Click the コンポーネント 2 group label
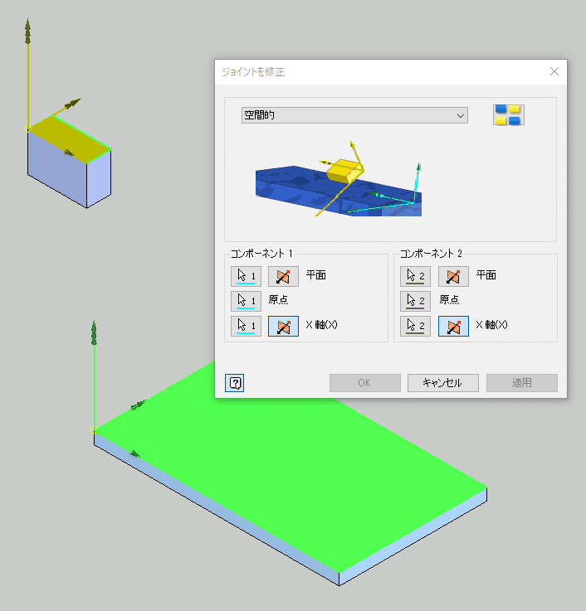 click(431, 254)
